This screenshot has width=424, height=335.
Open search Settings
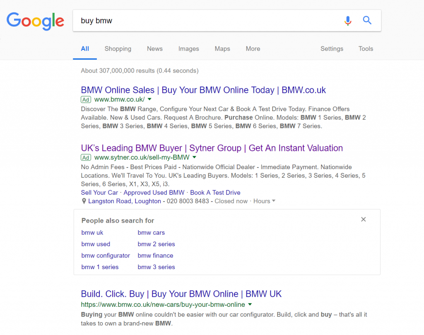(332, 49)
